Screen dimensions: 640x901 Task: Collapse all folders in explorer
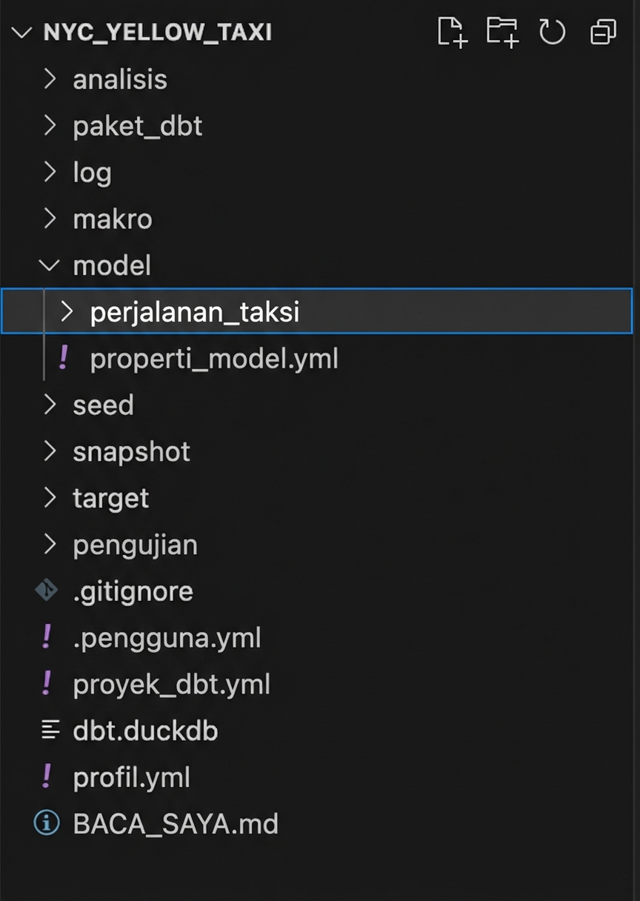603,32
